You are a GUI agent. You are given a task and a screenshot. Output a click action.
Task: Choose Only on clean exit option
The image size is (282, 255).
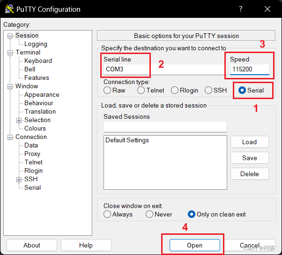217,214
